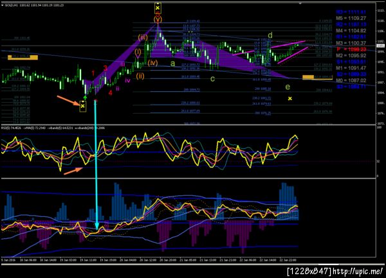This screenshot has height=278, width=386.
Task: Click the M1 = 1091.47 pivot label
Action: (x=351, y=68)
